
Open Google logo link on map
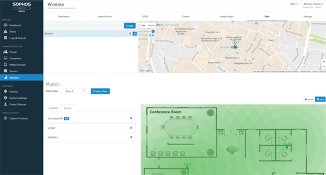(x=144, y=71)
